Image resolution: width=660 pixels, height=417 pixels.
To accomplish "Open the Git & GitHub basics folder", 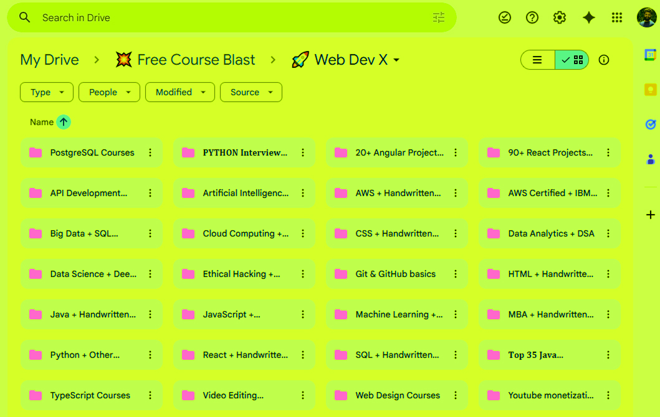I will coord(397,274).
